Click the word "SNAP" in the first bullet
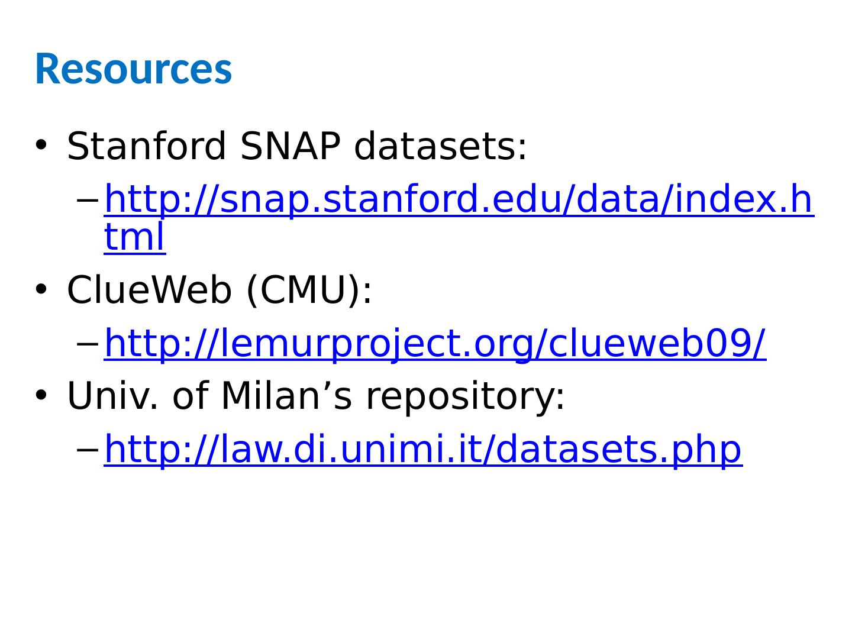This screenshot has height=639, width=852. tap(291, 146)
